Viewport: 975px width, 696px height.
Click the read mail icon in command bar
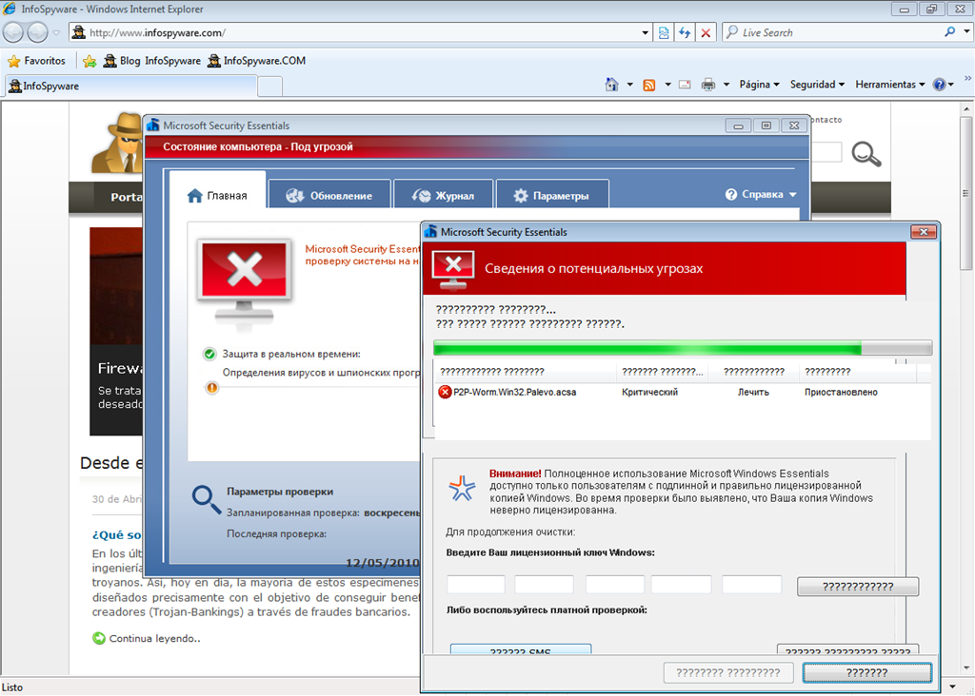tap(685, 85)
